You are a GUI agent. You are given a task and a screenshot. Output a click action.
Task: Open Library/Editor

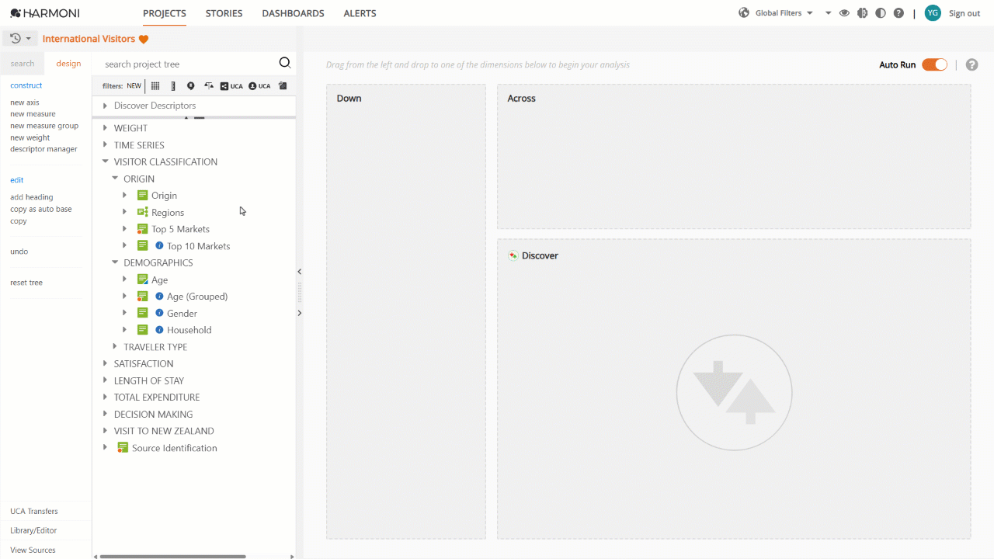(33, 530)
